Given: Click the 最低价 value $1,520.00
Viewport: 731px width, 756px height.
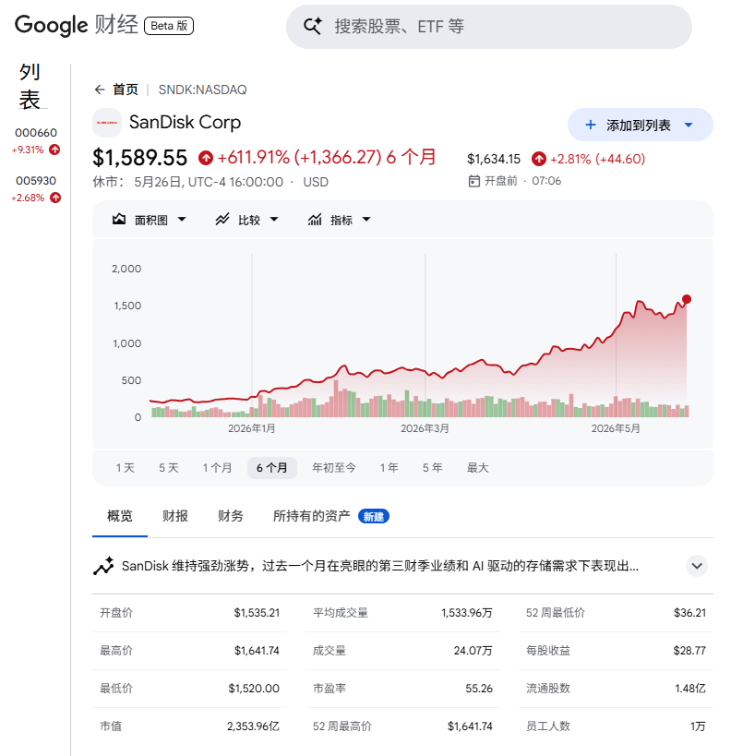Looking at the screenshot, I should click(x=254, y=689).
